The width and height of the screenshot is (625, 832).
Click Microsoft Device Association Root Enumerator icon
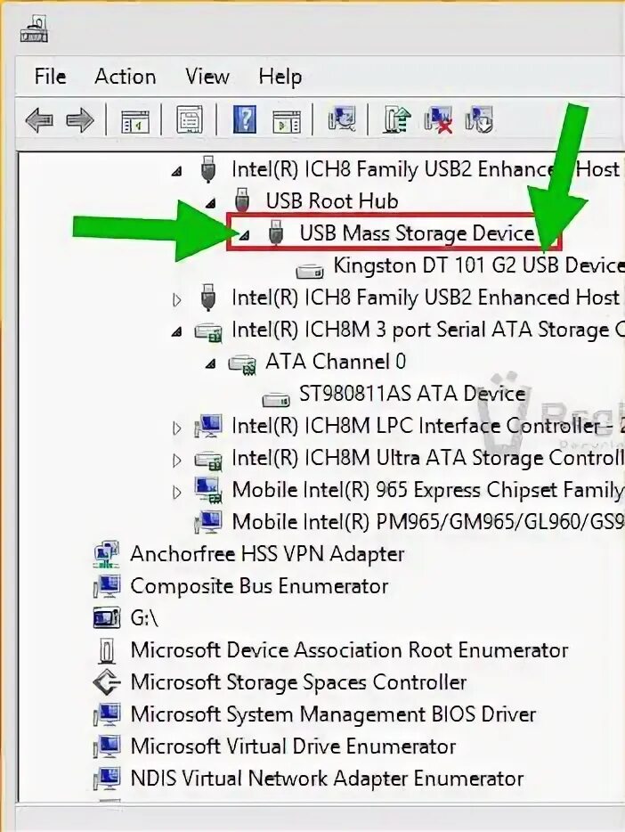pos(107,651)
